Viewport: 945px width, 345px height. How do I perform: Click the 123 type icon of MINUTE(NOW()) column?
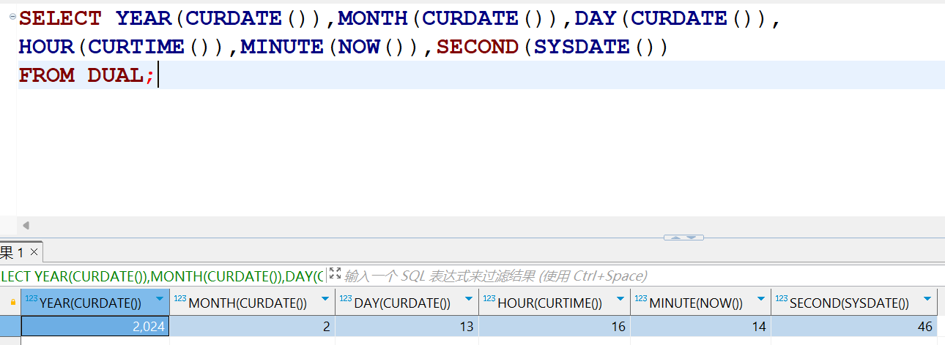point(640,299)
